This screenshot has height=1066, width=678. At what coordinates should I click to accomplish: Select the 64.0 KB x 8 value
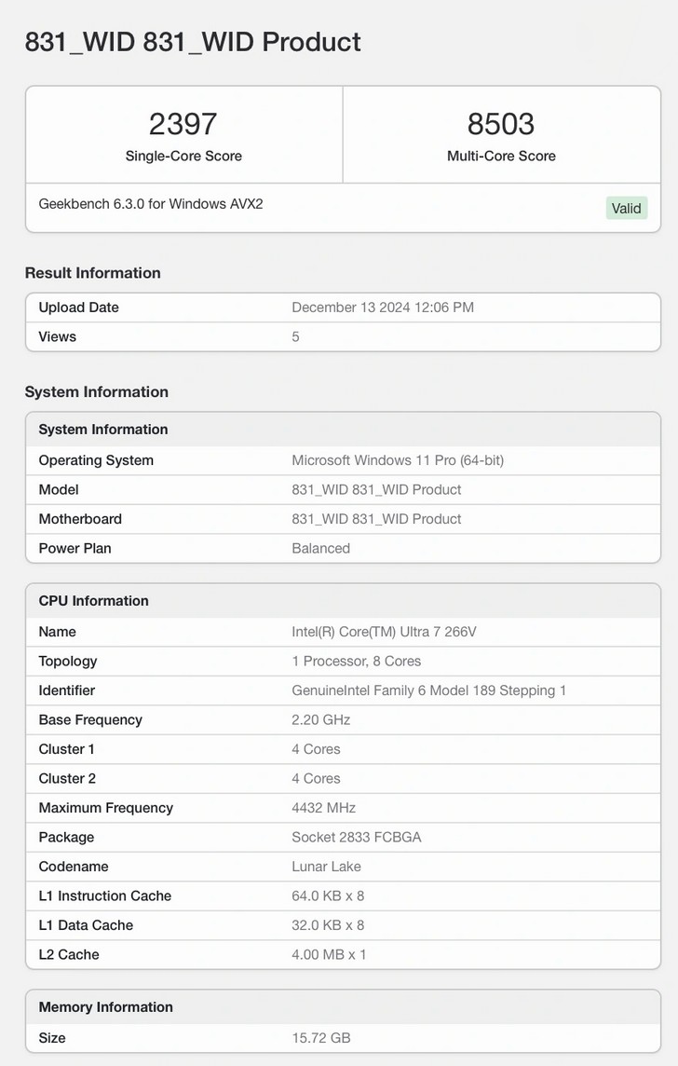[328, 895]
